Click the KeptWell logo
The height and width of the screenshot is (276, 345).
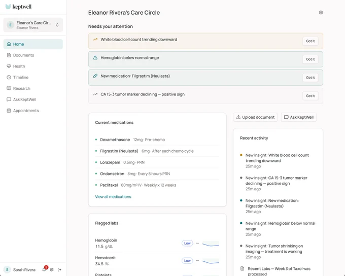(x=18, y=7)
